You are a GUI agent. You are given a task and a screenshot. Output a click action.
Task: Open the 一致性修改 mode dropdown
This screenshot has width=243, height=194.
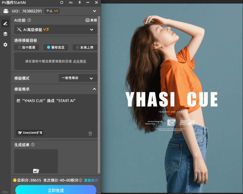78,78
